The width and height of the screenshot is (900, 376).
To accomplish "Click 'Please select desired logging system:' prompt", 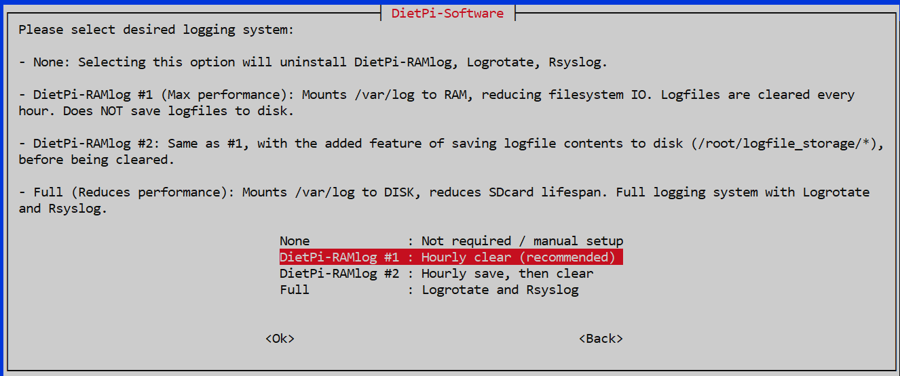I will pyautogui.click(x=157, y=30).
